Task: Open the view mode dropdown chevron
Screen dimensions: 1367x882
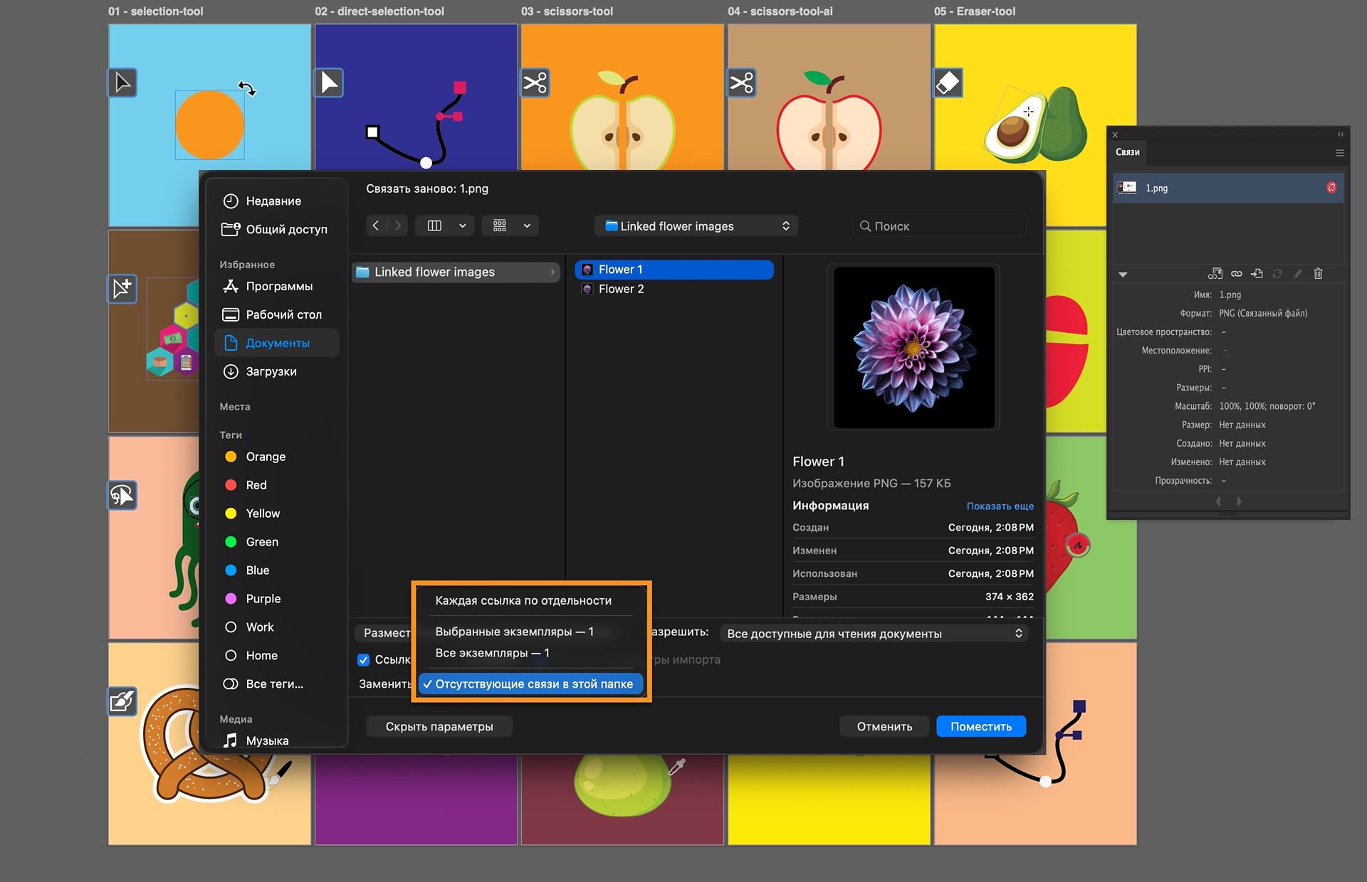Action: click(462, 225)
